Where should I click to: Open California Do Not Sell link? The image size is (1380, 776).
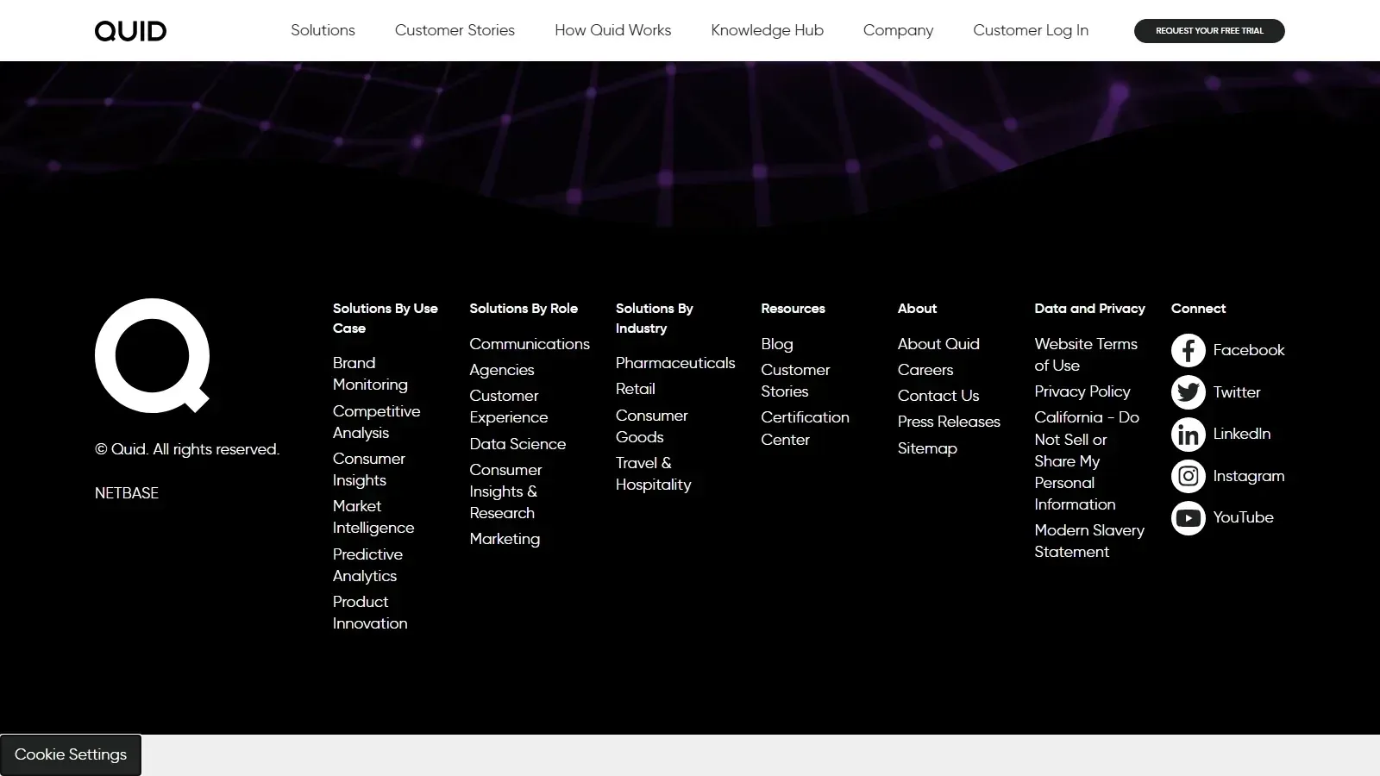[1087, 460]
